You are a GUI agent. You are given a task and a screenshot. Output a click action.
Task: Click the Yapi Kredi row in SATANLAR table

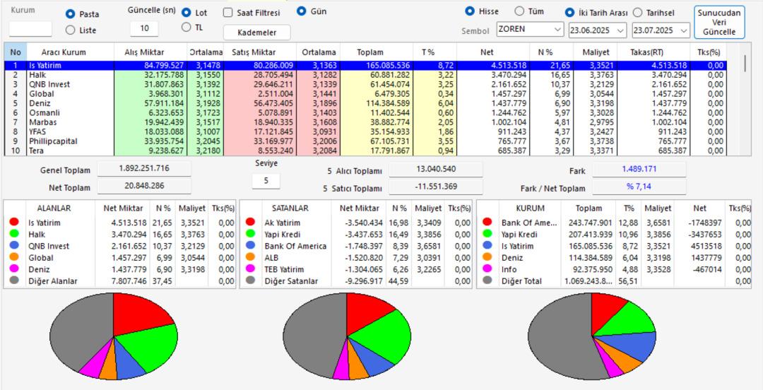[357, 234]
